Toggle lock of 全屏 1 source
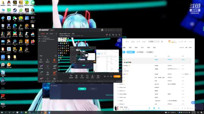204x114 pixels. point(41,36)
